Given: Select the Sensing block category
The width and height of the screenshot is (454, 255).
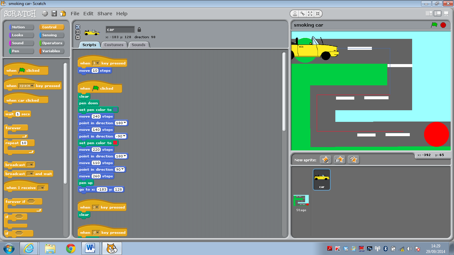Looking at the screenshot, I should tap(52, 35).
